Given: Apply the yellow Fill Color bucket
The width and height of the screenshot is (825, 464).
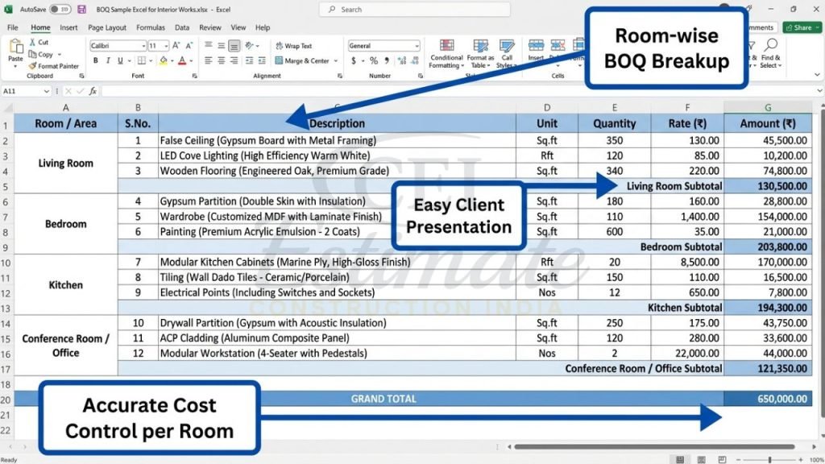Looking at the screenshot, I should pos(164,61).
